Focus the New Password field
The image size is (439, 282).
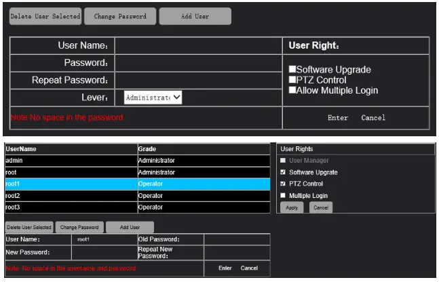(x=104, y=253)
